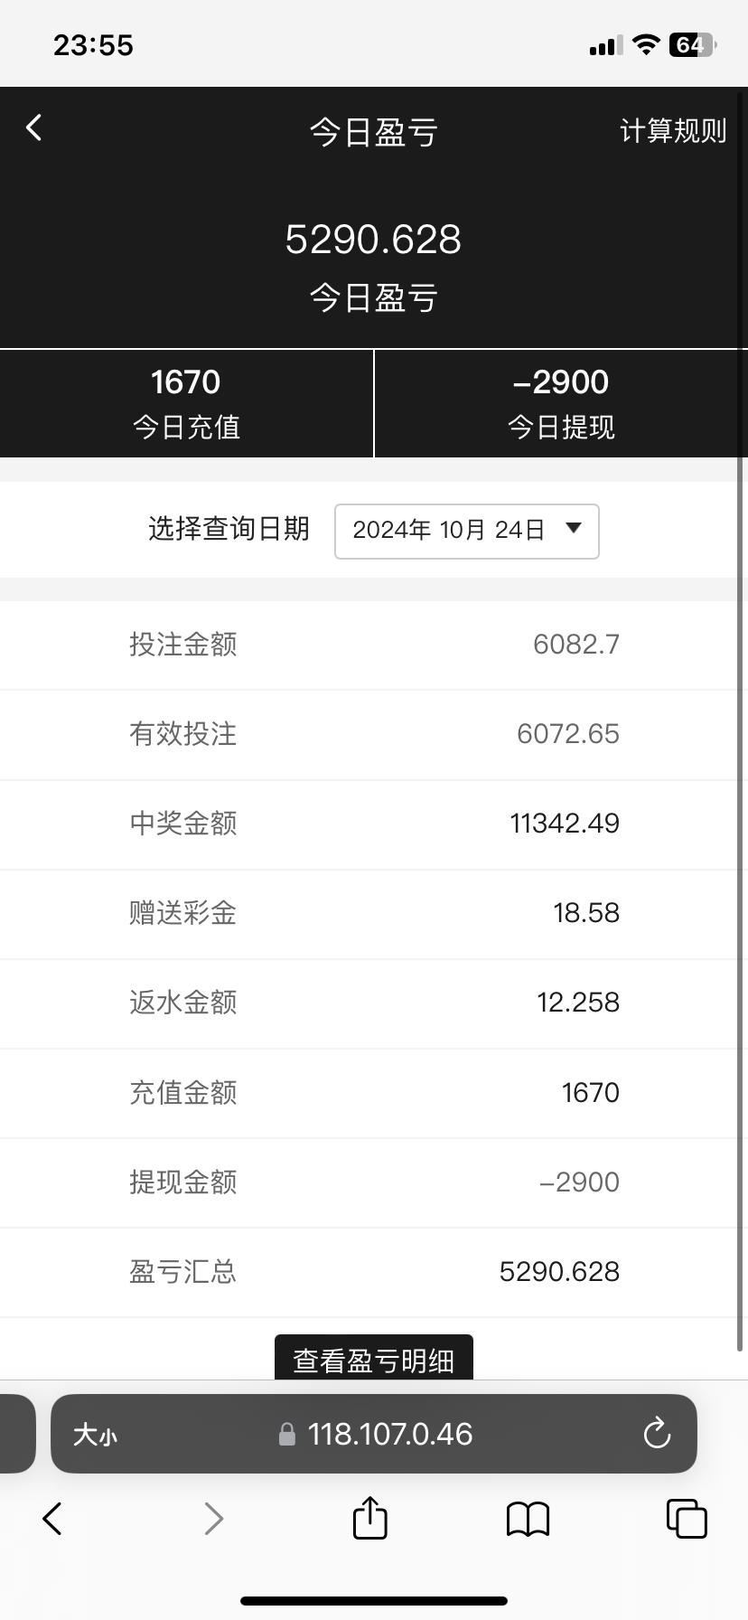Show open tabs with tabs icon
This screenshot has width=748, height=1620.
point(686,1519)
